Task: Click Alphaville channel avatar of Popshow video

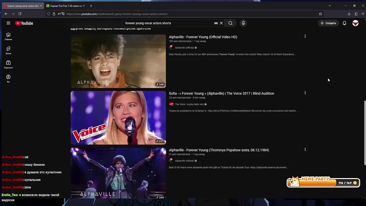Action: pyautogui.click(x=171, y=161)
